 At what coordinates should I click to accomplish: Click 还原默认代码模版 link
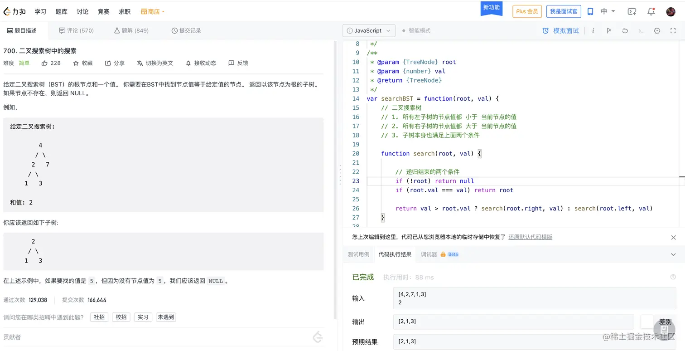click(531, 237)
